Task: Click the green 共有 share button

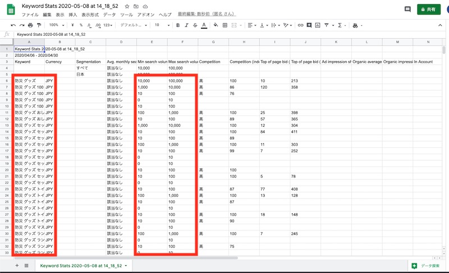Action: tap(429, 10)
